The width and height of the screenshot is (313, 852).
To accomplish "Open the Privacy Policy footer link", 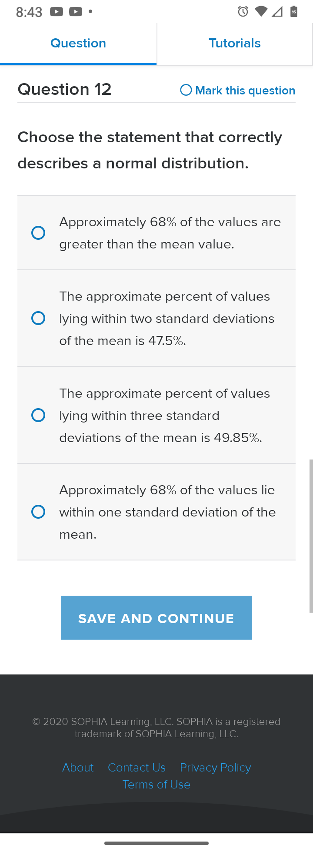I will point(216,768).
